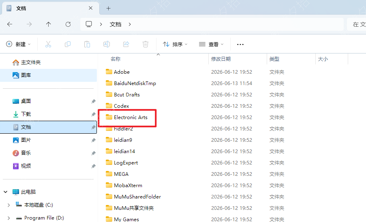Select 本地磁盘 (C:) in sidebar
The height and width of the screenshot is (222, 366).
click(x=39, y=205)
